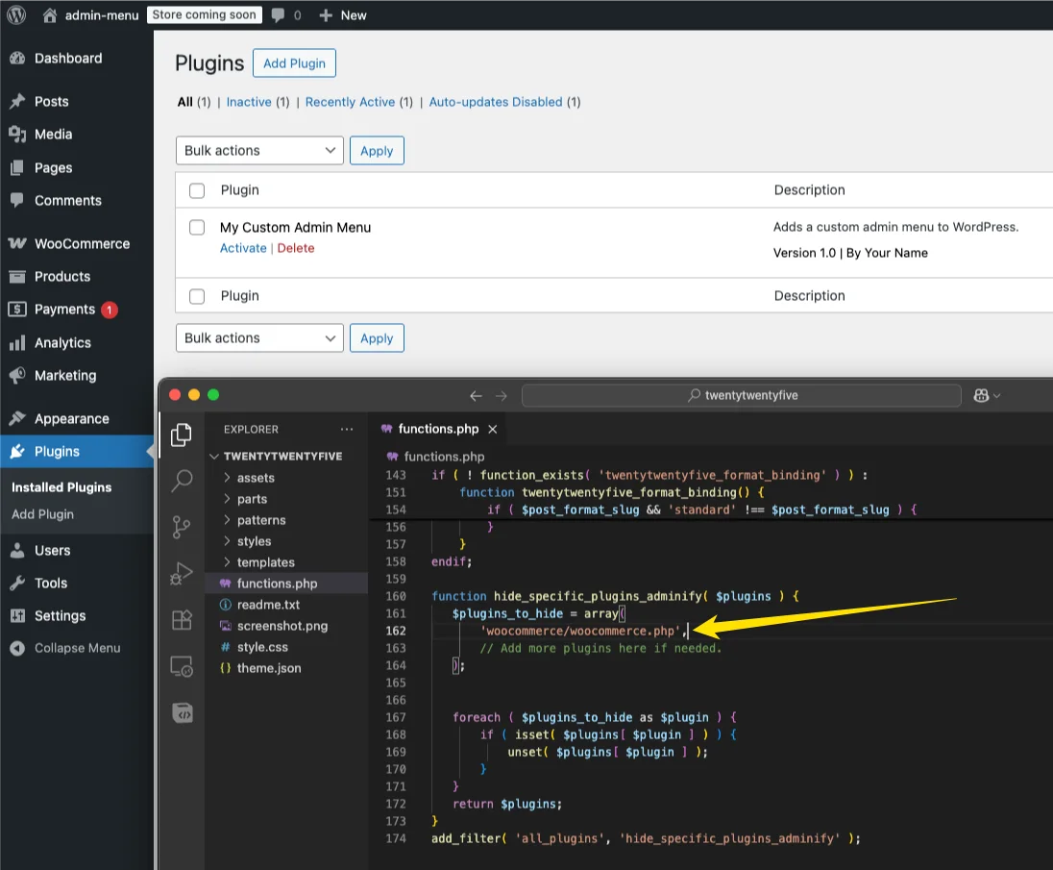Image resolution: width=1053 pixels, height=870 pixels.
Task: Open readme.txt in the explorer
Action: 269,605
